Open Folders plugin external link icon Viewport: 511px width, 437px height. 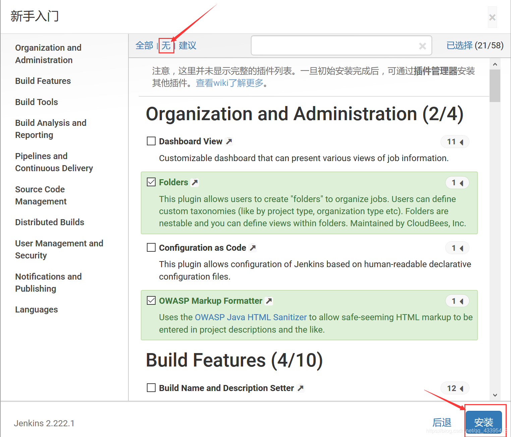pos(194,182)
